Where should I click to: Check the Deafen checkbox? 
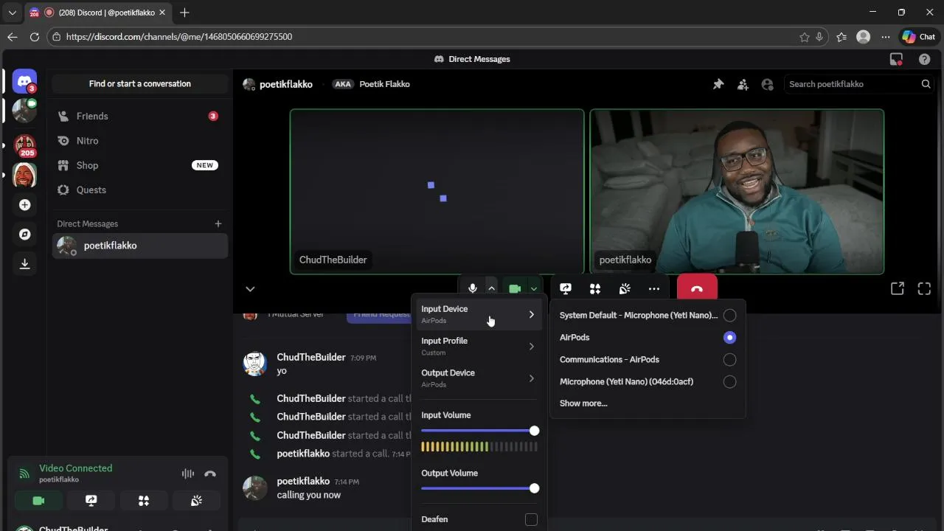pyautogui.click(x=531, y=519)
